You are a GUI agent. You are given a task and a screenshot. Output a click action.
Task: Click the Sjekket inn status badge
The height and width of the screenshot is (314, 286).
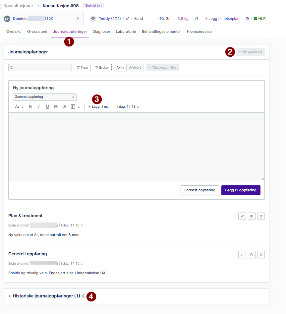click(93, 6)
